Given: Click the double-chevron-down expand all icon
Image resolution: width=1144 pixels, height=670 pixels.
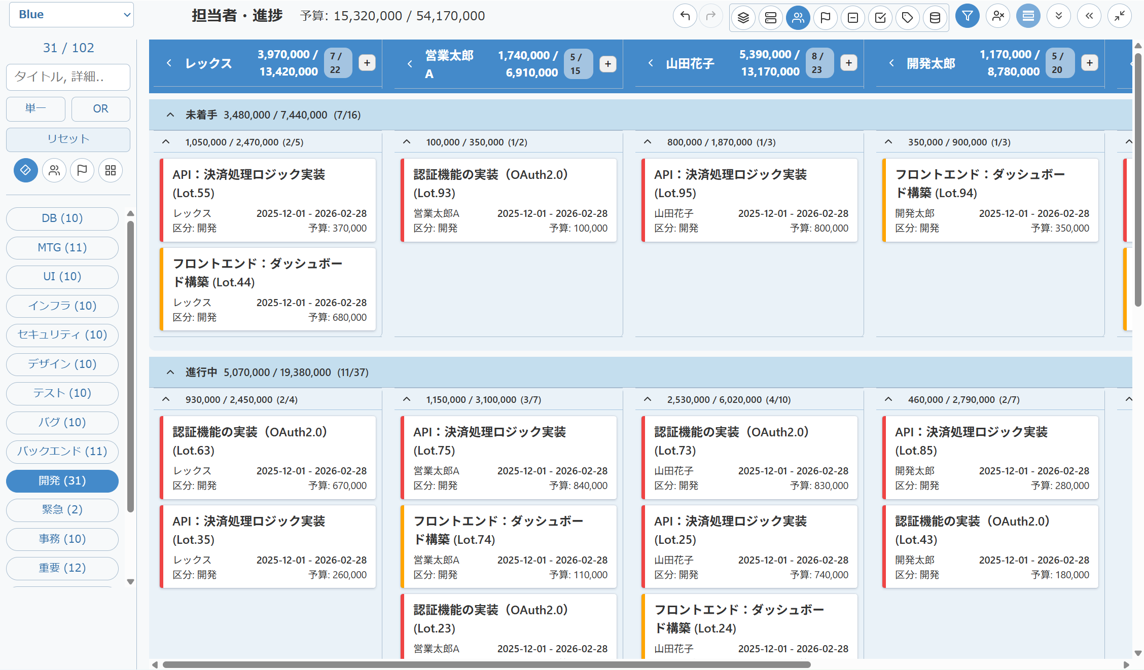Looking at the screenshot, I should point(1058,16).
